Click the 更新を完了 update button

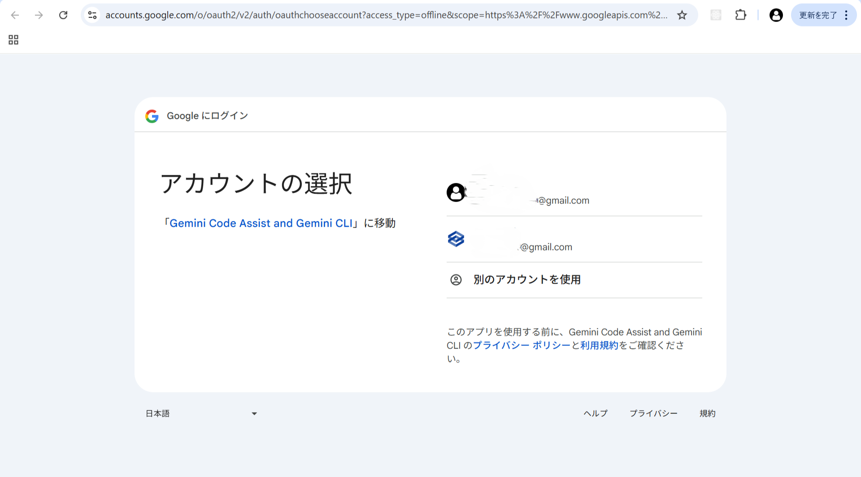818,15
